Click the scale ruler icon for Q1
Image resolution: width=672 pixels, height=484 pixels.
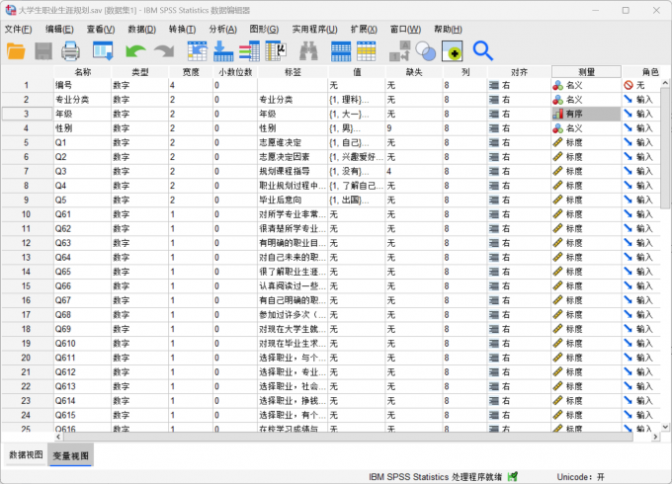pos(557,142)
